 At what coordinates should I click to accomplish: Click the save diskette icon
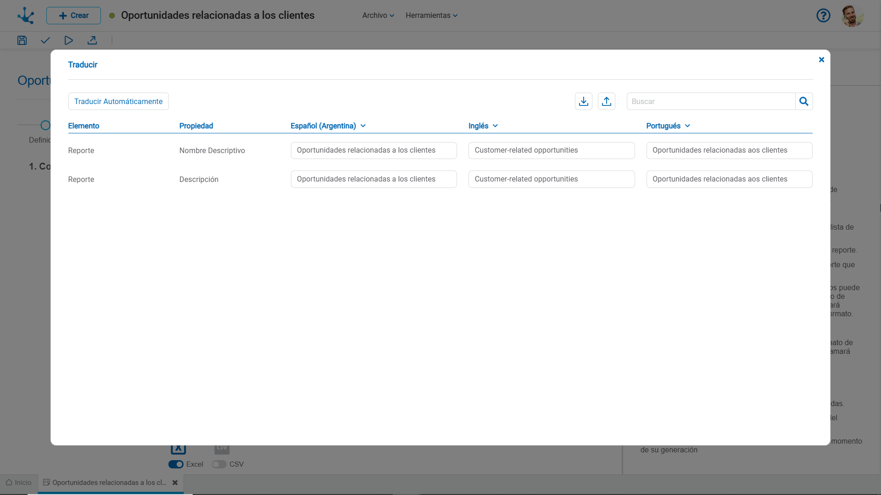point(22,40)
